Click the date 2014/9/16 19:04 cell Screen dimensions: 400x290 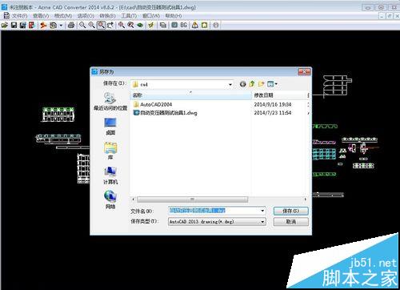(x=273, y=104)
